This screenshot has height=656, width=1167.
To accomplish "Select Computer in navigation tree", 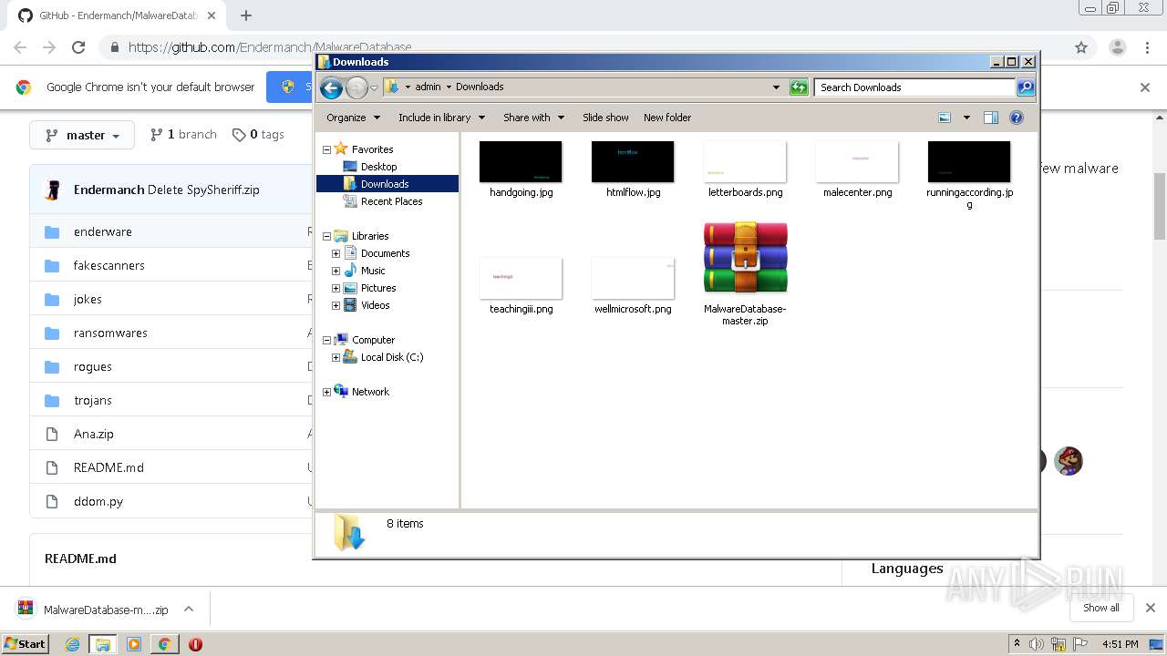I will (x=373, y=340).
